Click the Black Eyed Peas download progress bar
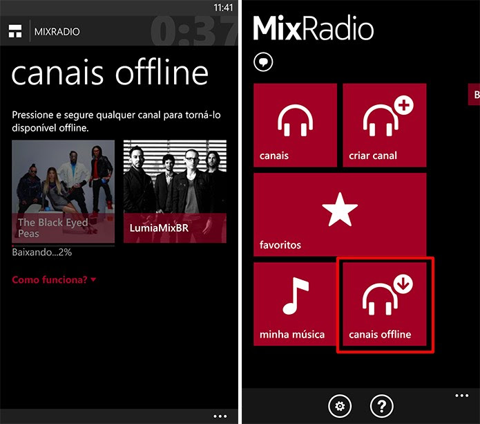 64,246
